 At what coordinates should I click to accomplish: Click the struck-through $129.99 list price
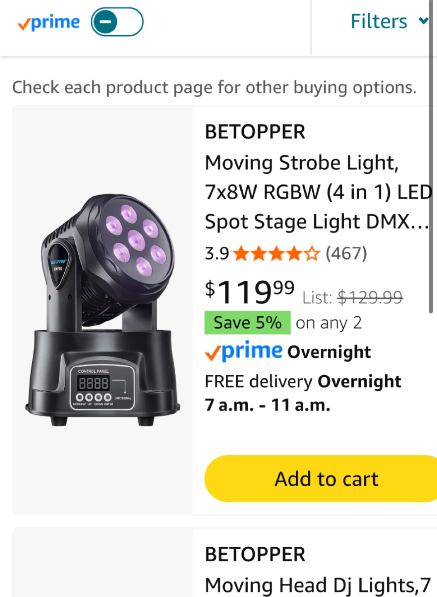370,297
